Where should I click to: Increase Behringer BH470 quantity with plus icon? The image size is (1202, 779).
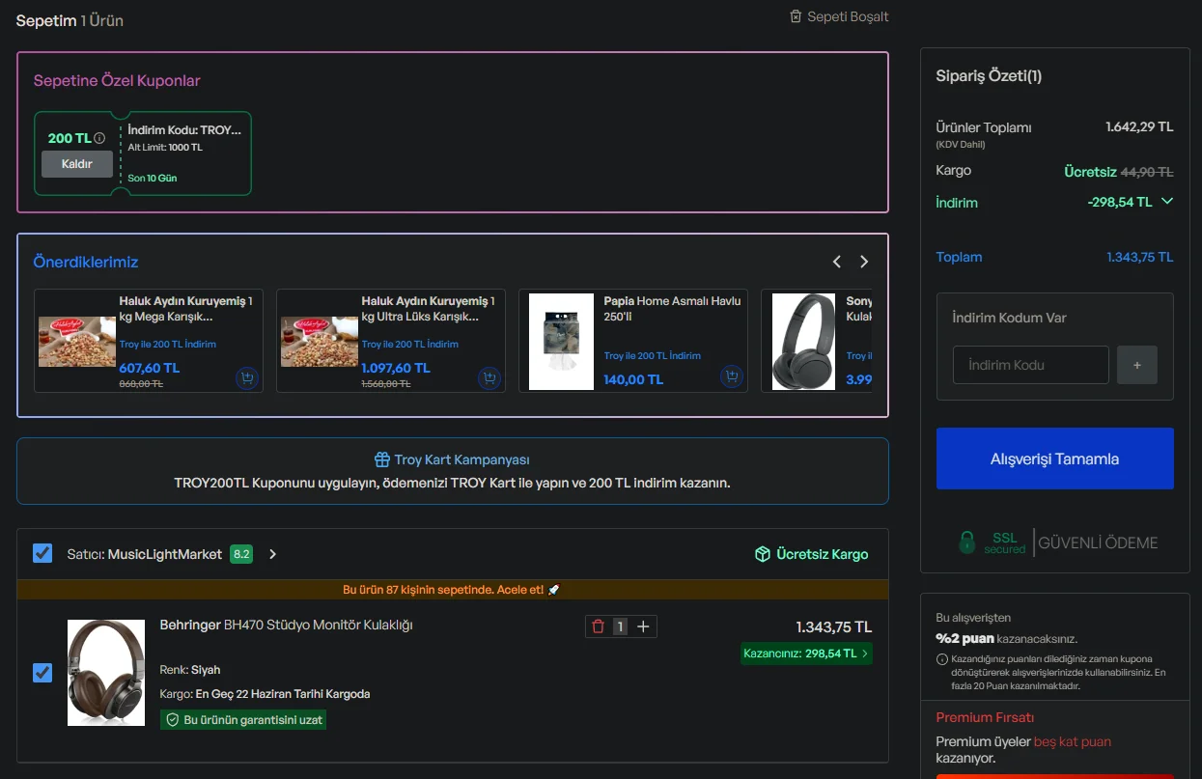pyautogui.click(x=644, y=626)
